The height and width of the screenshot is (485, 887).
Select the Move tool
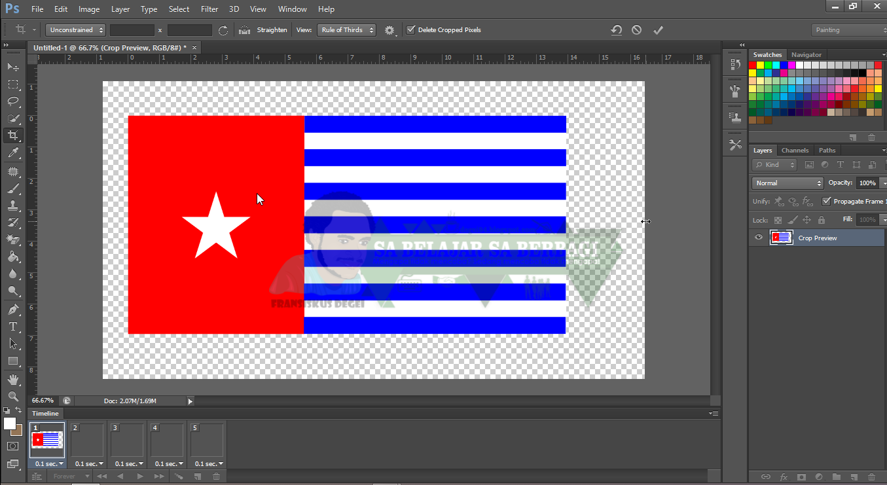point(13,67)
